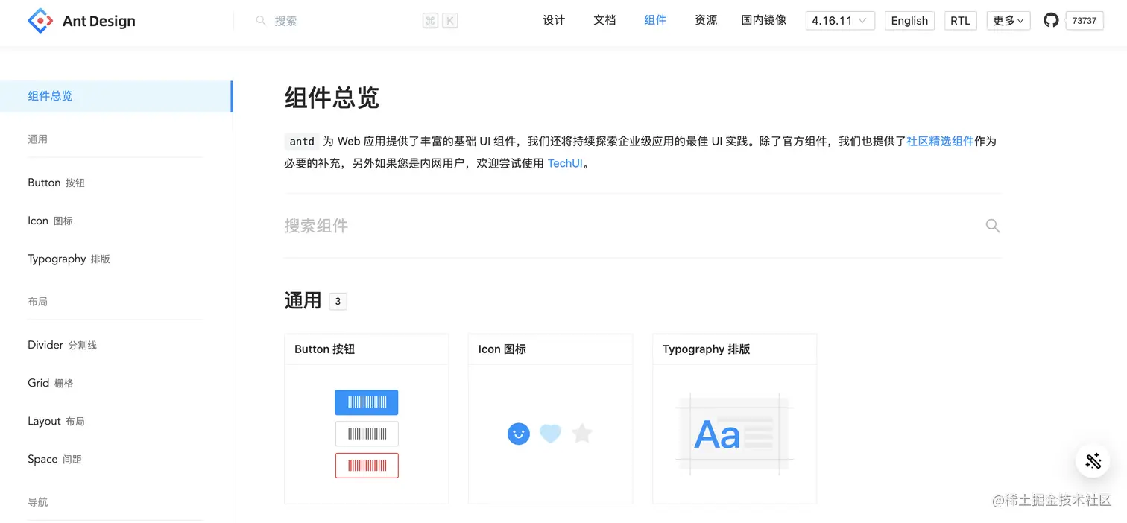Click the 布局 group label in sidebar
Image resolution: width=1127 pixels, height=523 pixels.
pos(37,302)
